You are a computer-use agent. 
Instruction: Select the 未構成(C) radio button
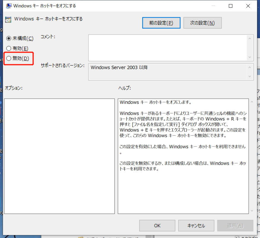click(x=9, y=38)
